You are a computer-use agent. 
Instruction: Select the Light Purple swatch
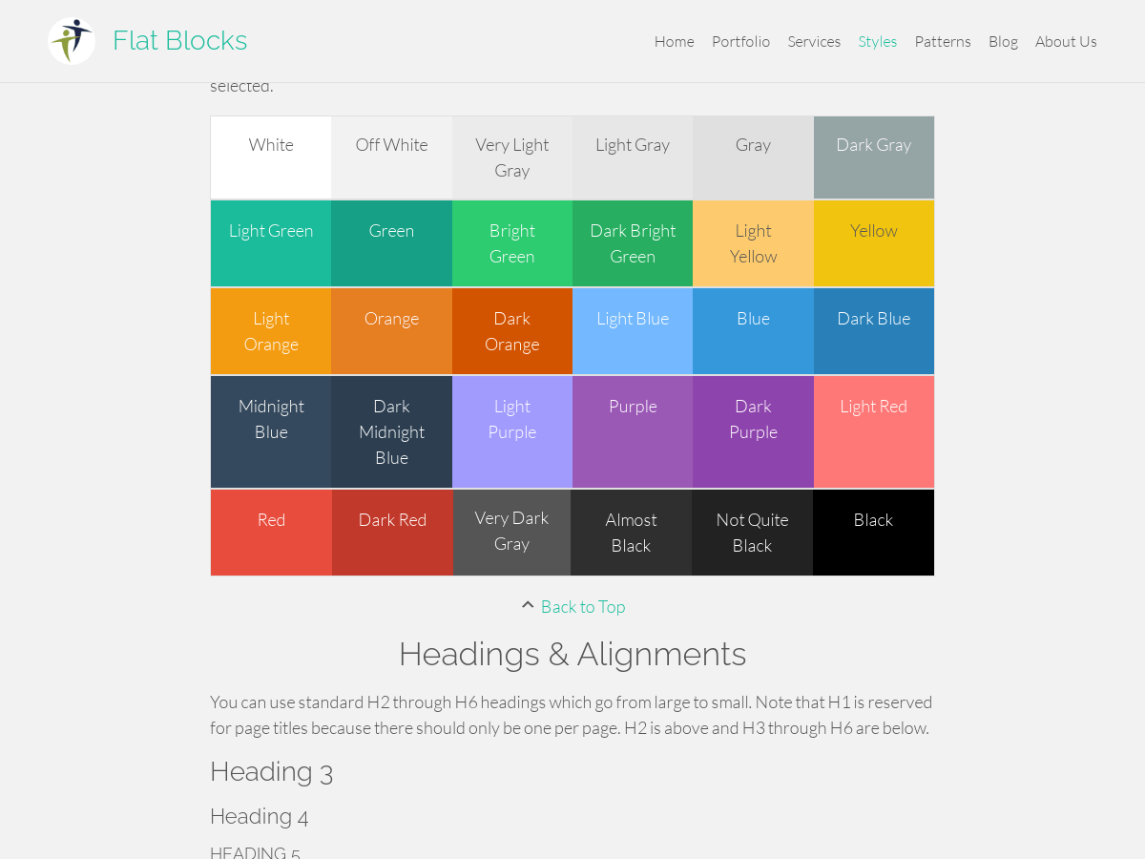click(x=512, y=431)
